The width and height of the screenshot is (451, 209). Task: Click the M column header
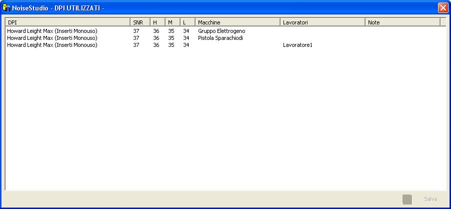click(x=172, y=22)
